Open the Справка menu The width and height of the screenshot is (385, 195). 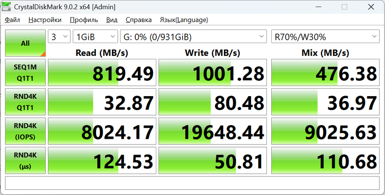138,20
